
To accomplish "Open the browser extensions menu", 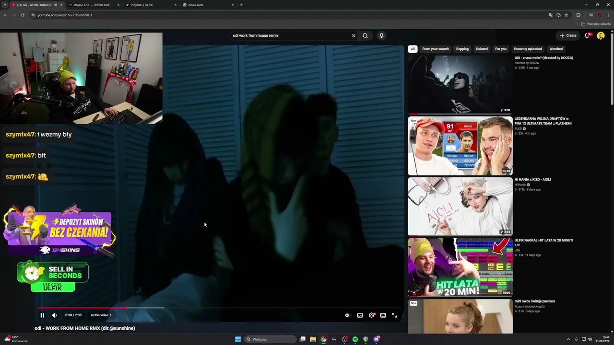I will [578, 15].
